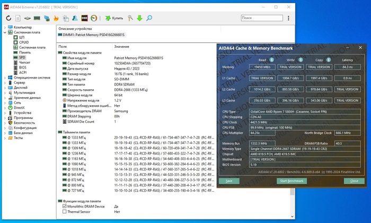Image resolution: width=371 pixels, height=223 pixels.
Task: Click the magnifier search icon in toolbar
Action: click(x=149, y=18)
